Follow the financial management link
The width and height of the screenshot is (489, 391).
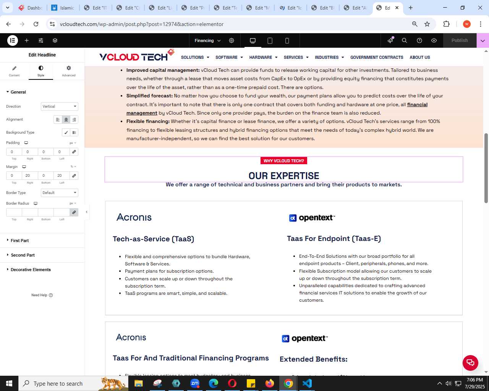point(417,105)
